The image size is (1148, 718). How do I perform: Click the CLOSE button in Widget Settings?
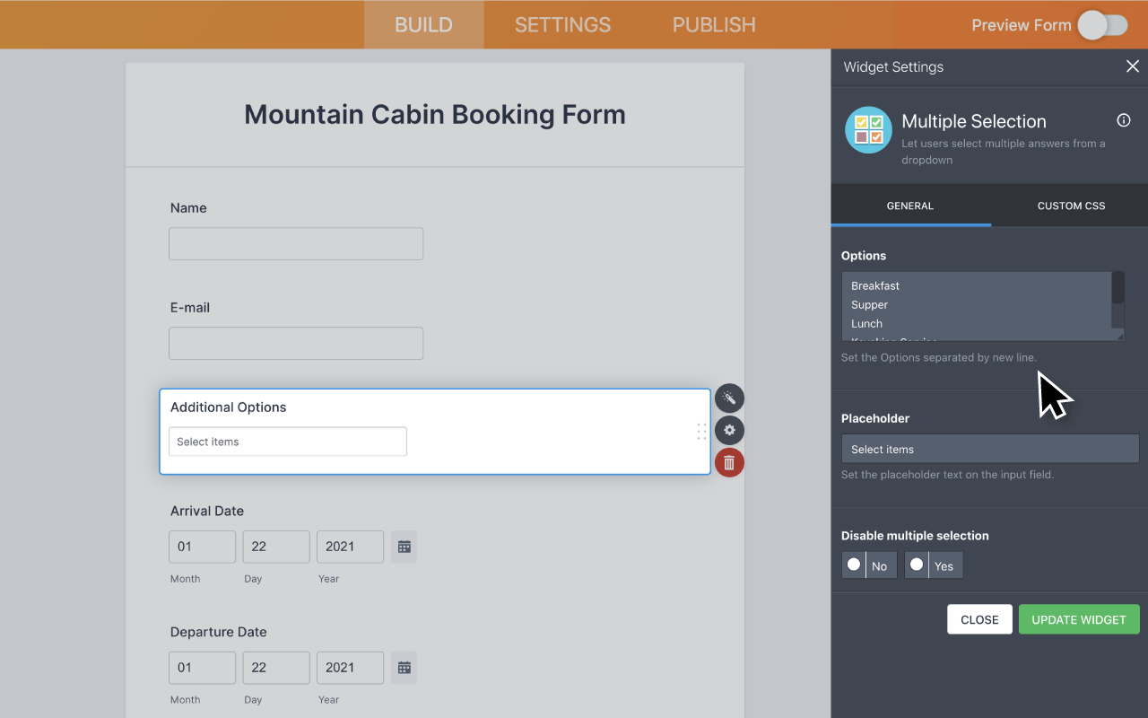(979, 619)
